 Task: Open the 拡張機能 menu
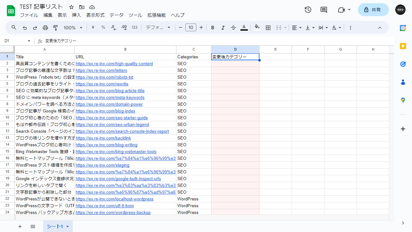[156, 15]
